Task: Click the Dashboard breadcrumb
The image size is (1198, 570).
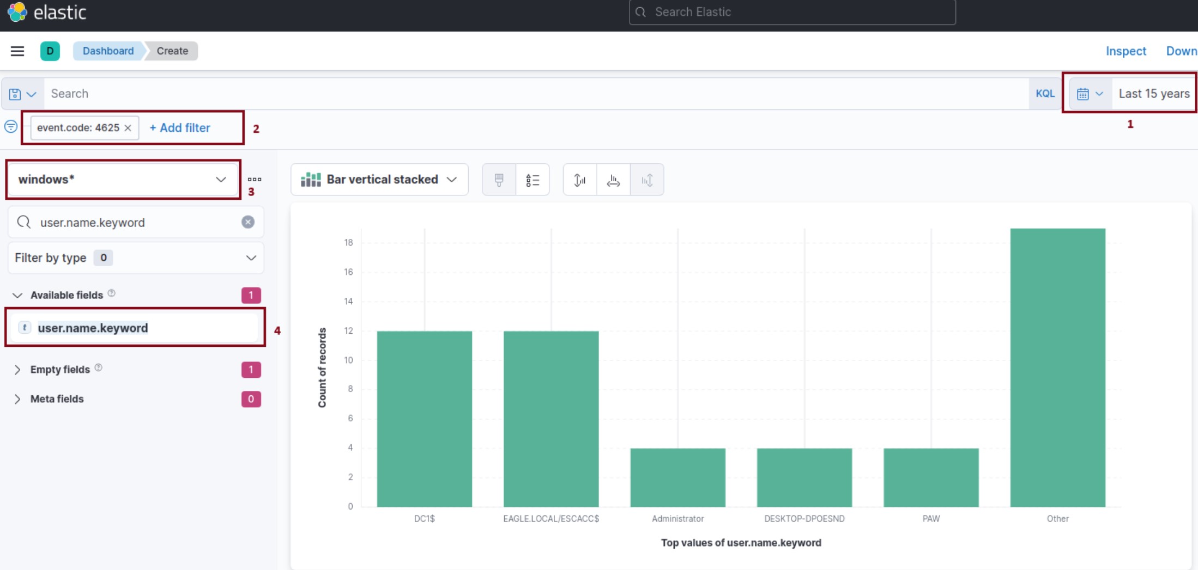Action: pyautogui.click(x=108, y=51)
